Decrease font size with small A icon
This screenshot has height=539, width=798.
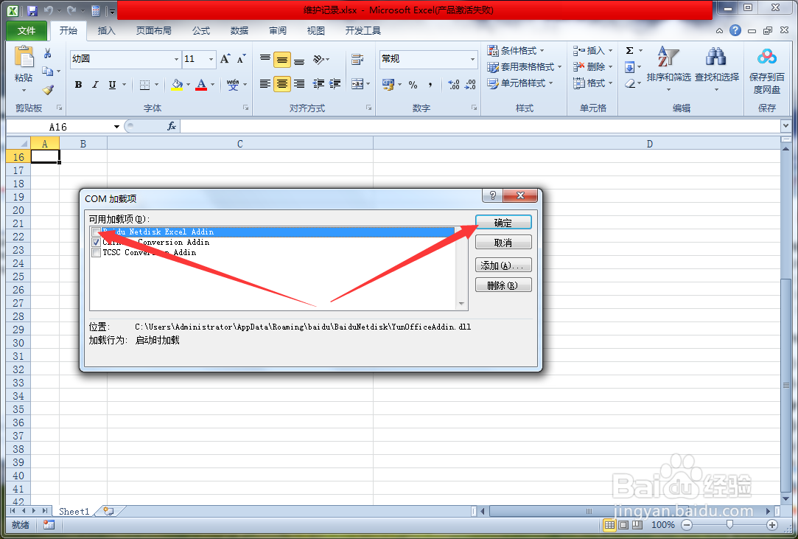(x=241, y=59)
